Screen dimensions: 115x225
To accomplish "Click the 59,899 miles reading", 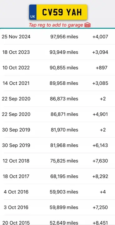I will pyautogui.click(x=64, y=207).
